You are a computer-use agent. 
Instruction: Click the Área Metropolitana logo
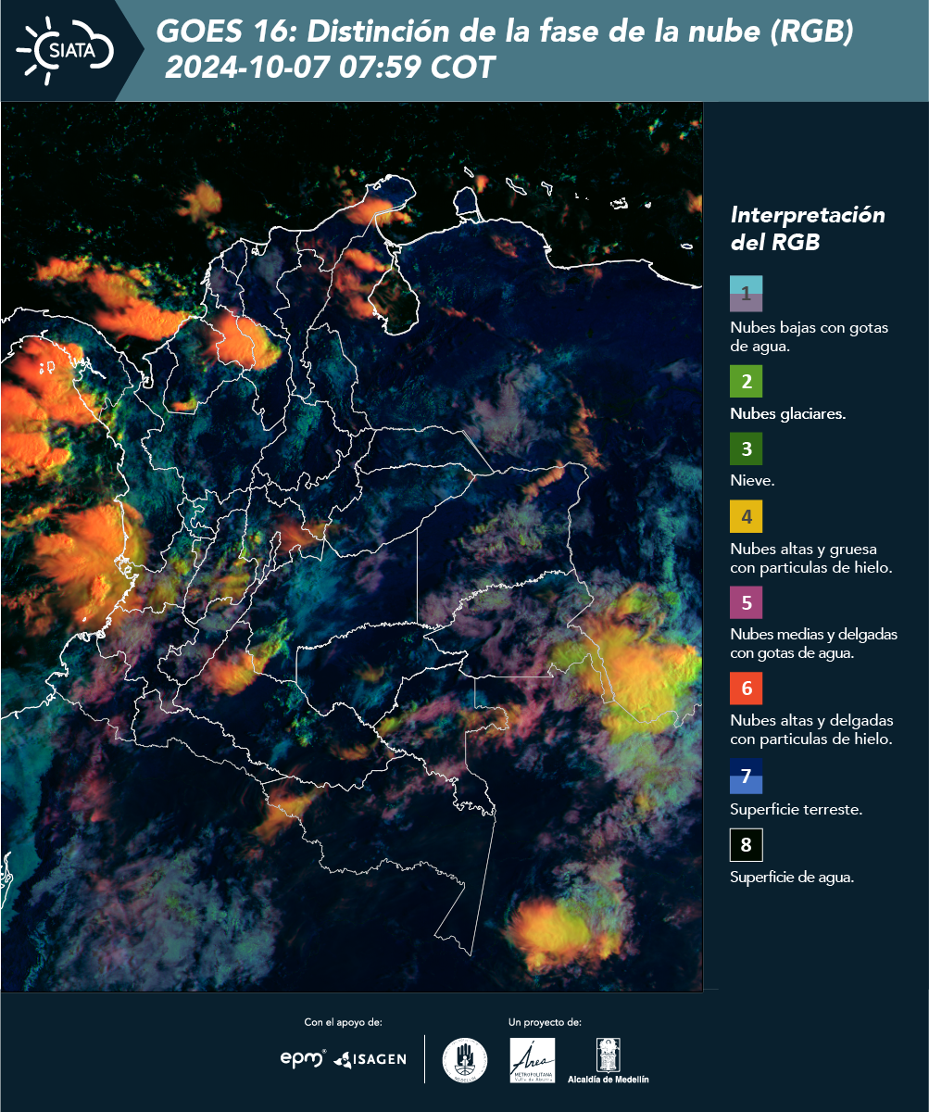pos(533,1060)
